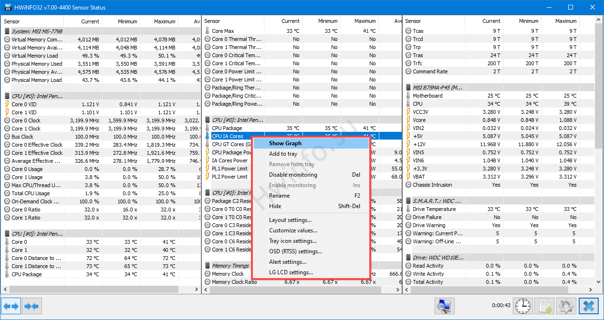
Task: Click the left panel horizontal scrollbar
Action: tap(101, 290)
